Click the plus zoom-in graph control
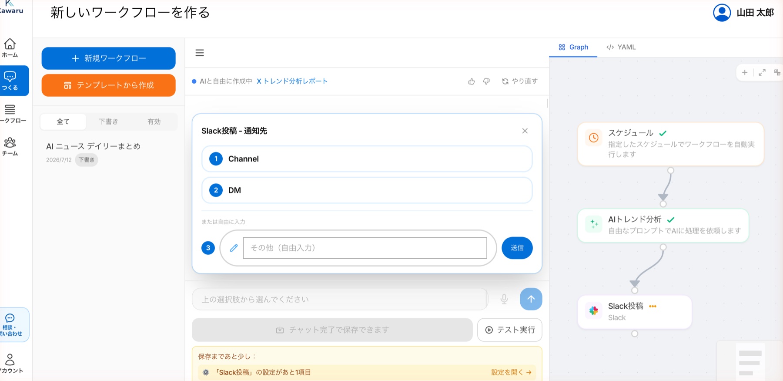Image resolution: width=783 pixels, height=381 pixels. [x=745, y=72]
